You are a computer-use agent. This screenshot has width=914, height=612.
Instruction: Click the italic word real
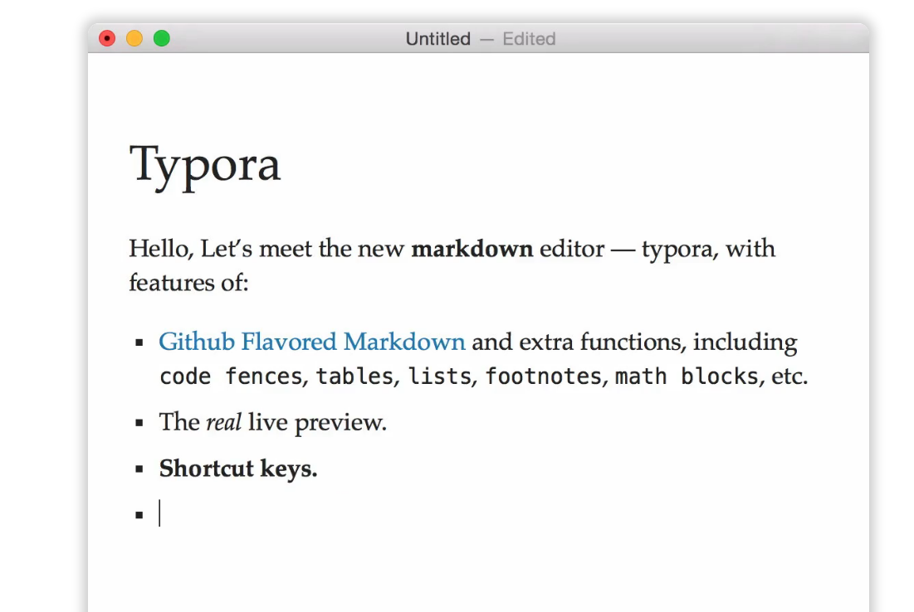pyautogui.click(x=224, y=423)
